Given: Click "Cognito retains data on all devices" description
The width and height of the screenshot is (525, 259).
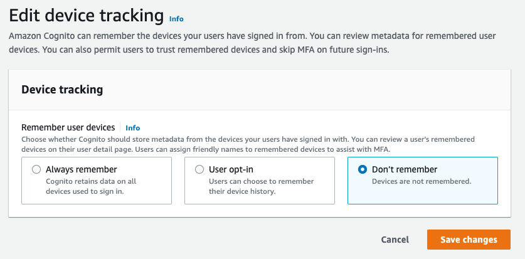Looking at the screenshot, I should tap(91, 187).
